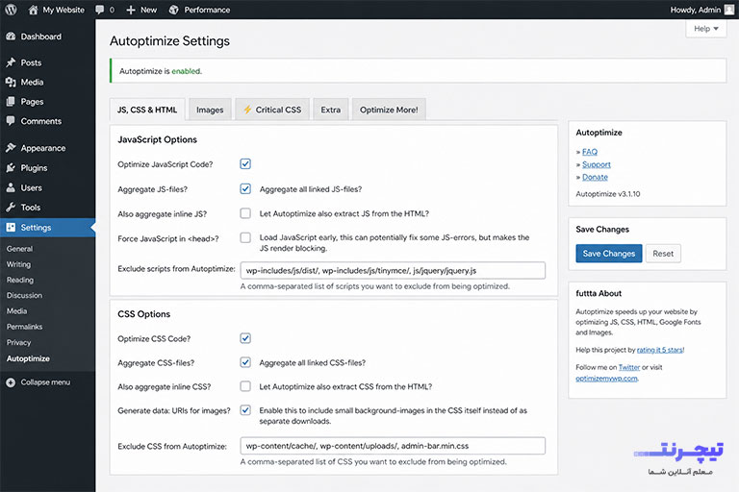Open the comments bubble icon in the admin bar
The image size is (739, 492).
pyautogui.click(x=99, y=10)
